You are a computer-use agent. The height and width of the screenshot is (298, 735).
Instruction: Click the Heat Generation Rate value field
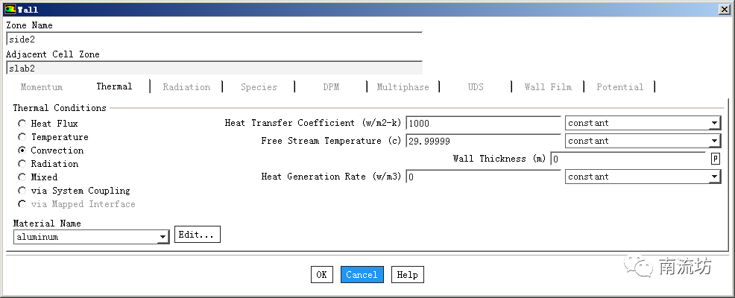(x=483, y=177)
